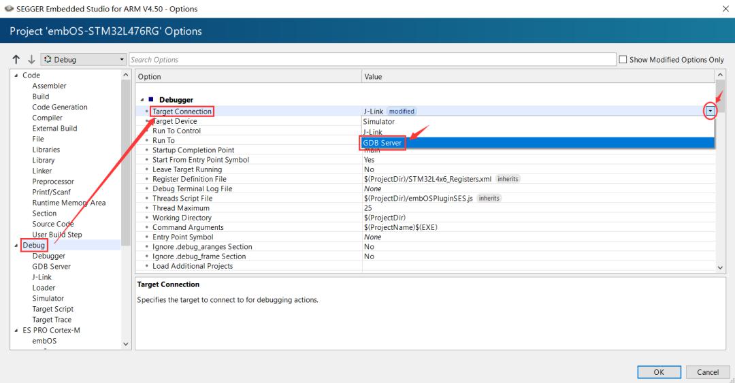Select Printf/Scanf tree item
The height and width of the screenshot is (383, 735).
coord(51,192)
